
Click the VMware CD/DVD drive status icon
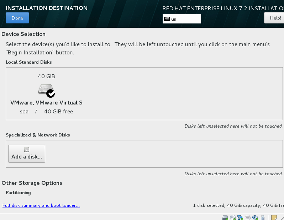[232, 217]
